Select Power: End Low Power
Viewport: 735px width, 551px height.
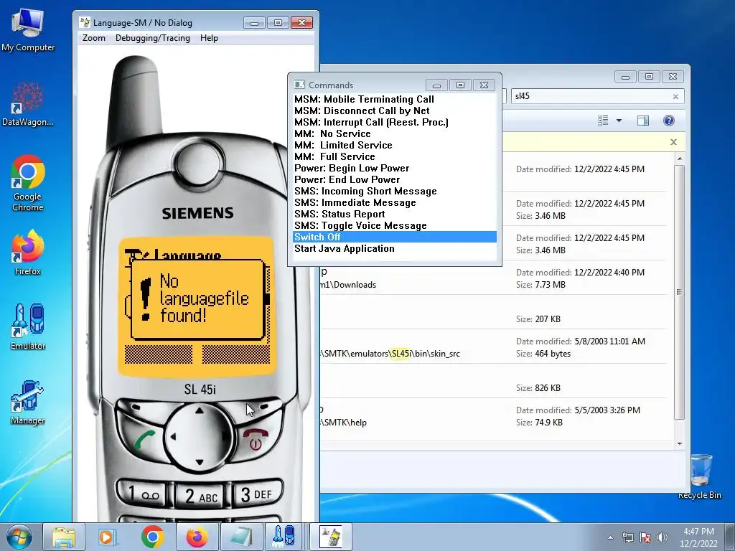(395, 179)
